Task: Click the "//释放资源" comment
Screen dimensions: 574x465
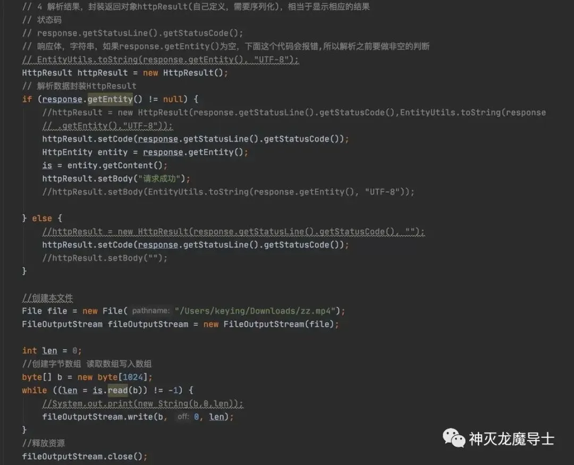Action: (x=43, y=443)
